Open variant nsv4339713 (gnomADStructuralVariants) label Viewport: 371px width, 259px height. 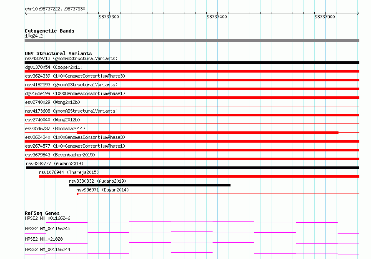pyautogui.click(x=71, y=58)
